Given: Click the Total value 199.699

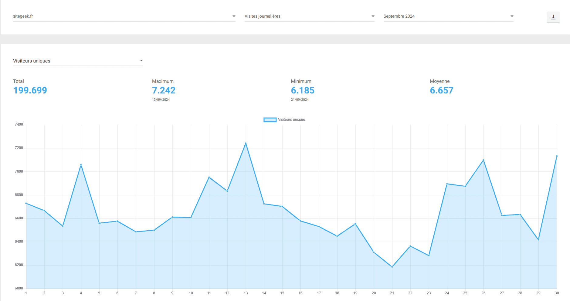Looking at the screenshot, I should click(x=30, y=90).
